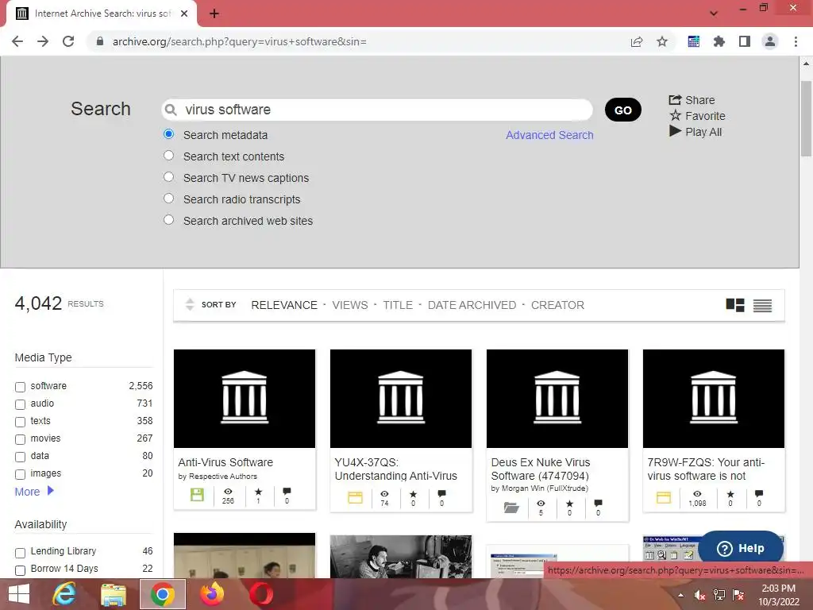
Task: Toggle the browser side panel
Action: point(745,41)
